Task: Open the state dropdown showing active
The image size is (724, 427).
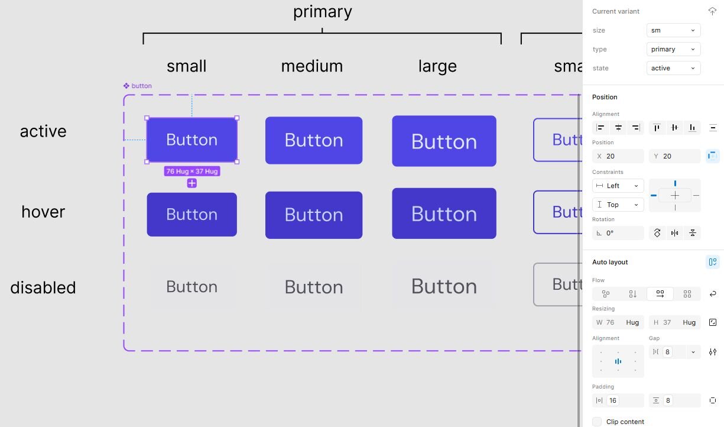Action: (x=673, y=68)
